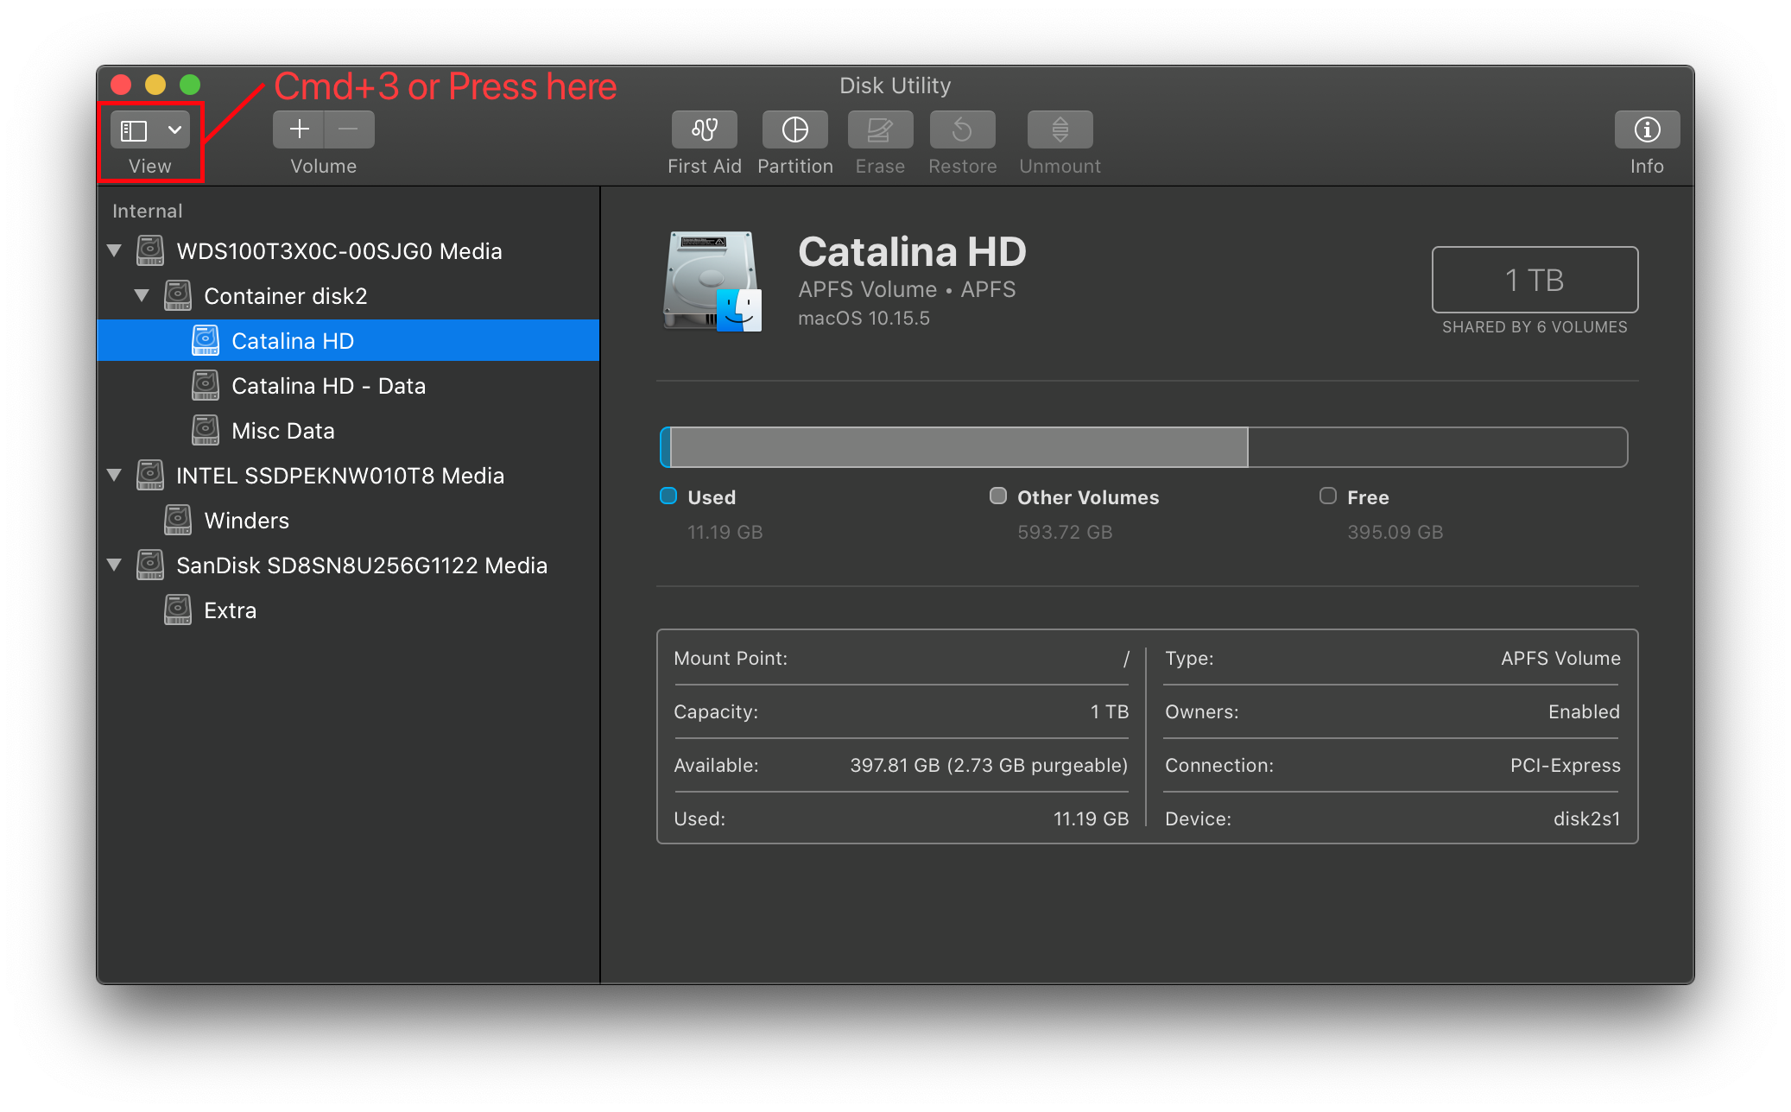This screenshot has height=1112, width=1791.
Task: Click the gray Other Volumes usage bar
Action: coord(959,447)
